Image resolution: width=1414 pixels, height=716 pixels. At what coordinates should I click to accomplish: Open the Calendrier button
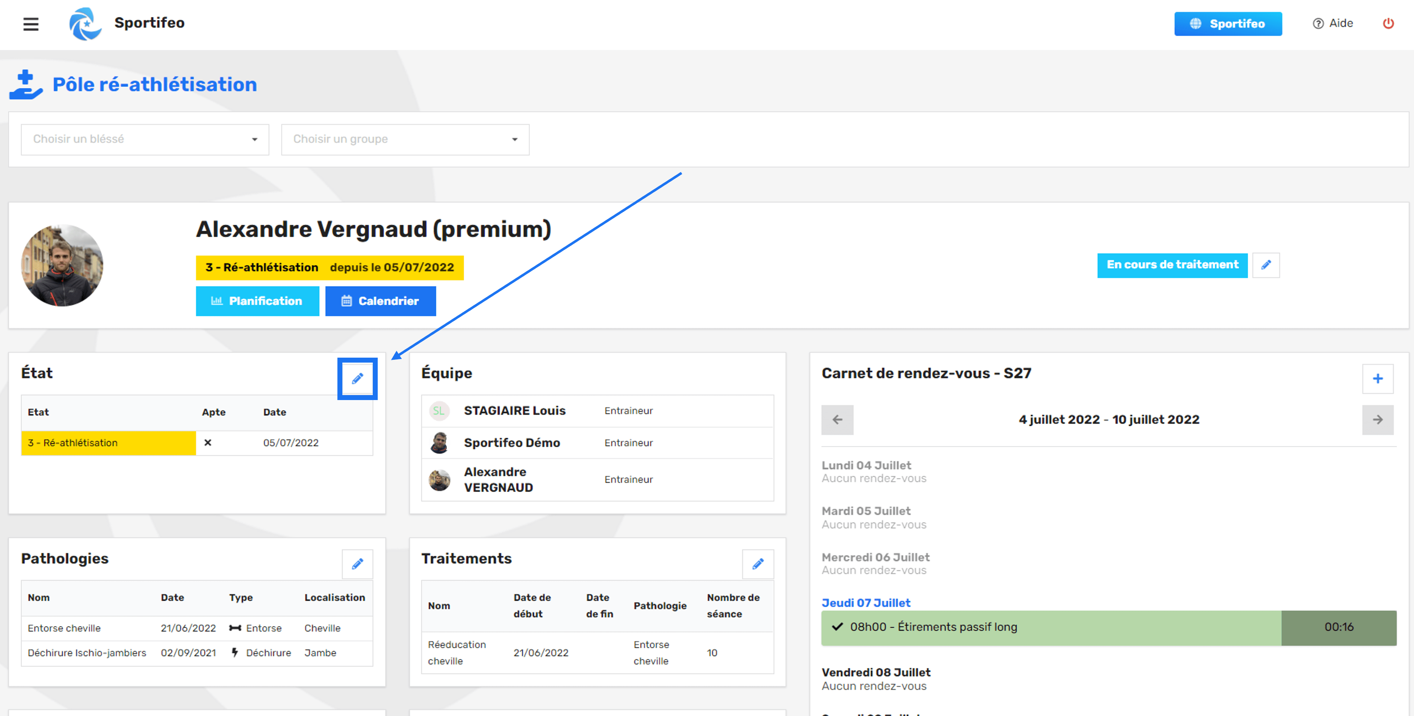pyautogui.click(x=381, y=301)
